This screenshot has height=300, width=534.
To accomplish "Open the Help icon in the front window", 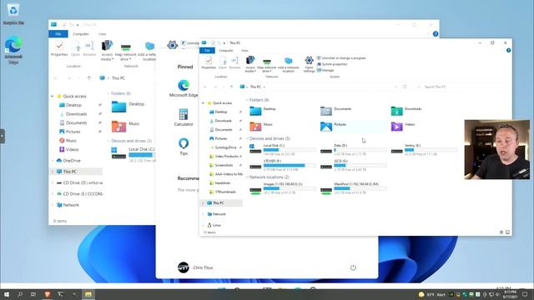I will (x=508, y=50).
